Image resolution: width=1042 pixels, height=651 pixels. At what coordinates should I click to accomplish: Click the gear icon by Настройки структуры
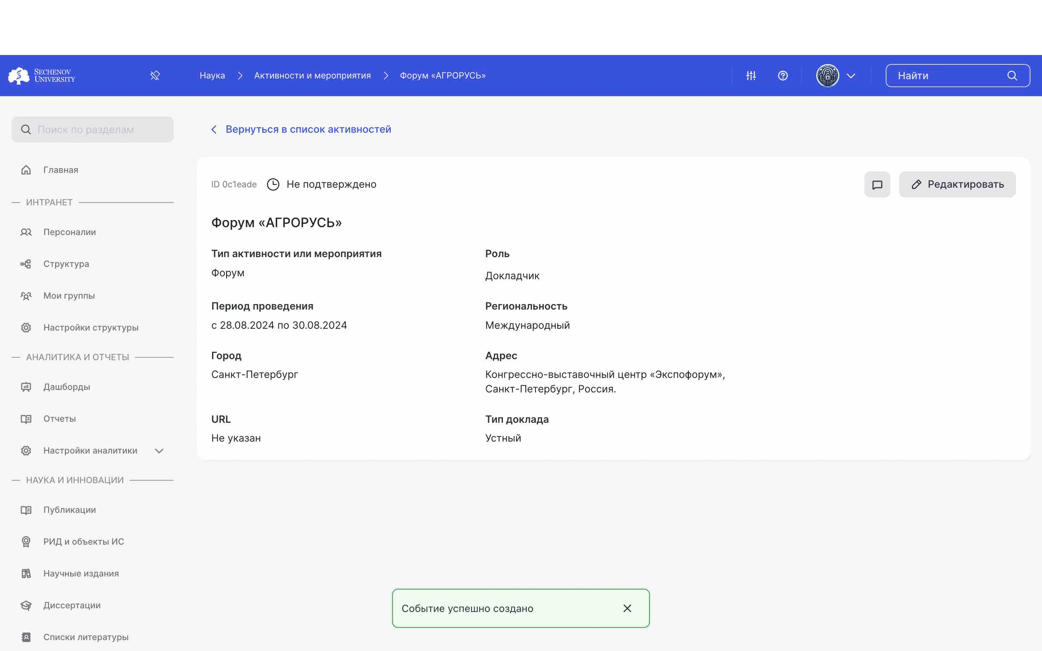(x=26, y=328)
